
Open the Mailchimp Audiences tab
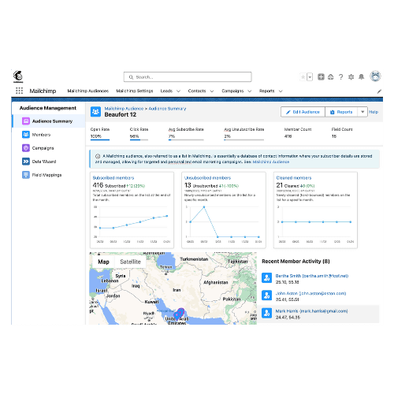pos(88,91)
